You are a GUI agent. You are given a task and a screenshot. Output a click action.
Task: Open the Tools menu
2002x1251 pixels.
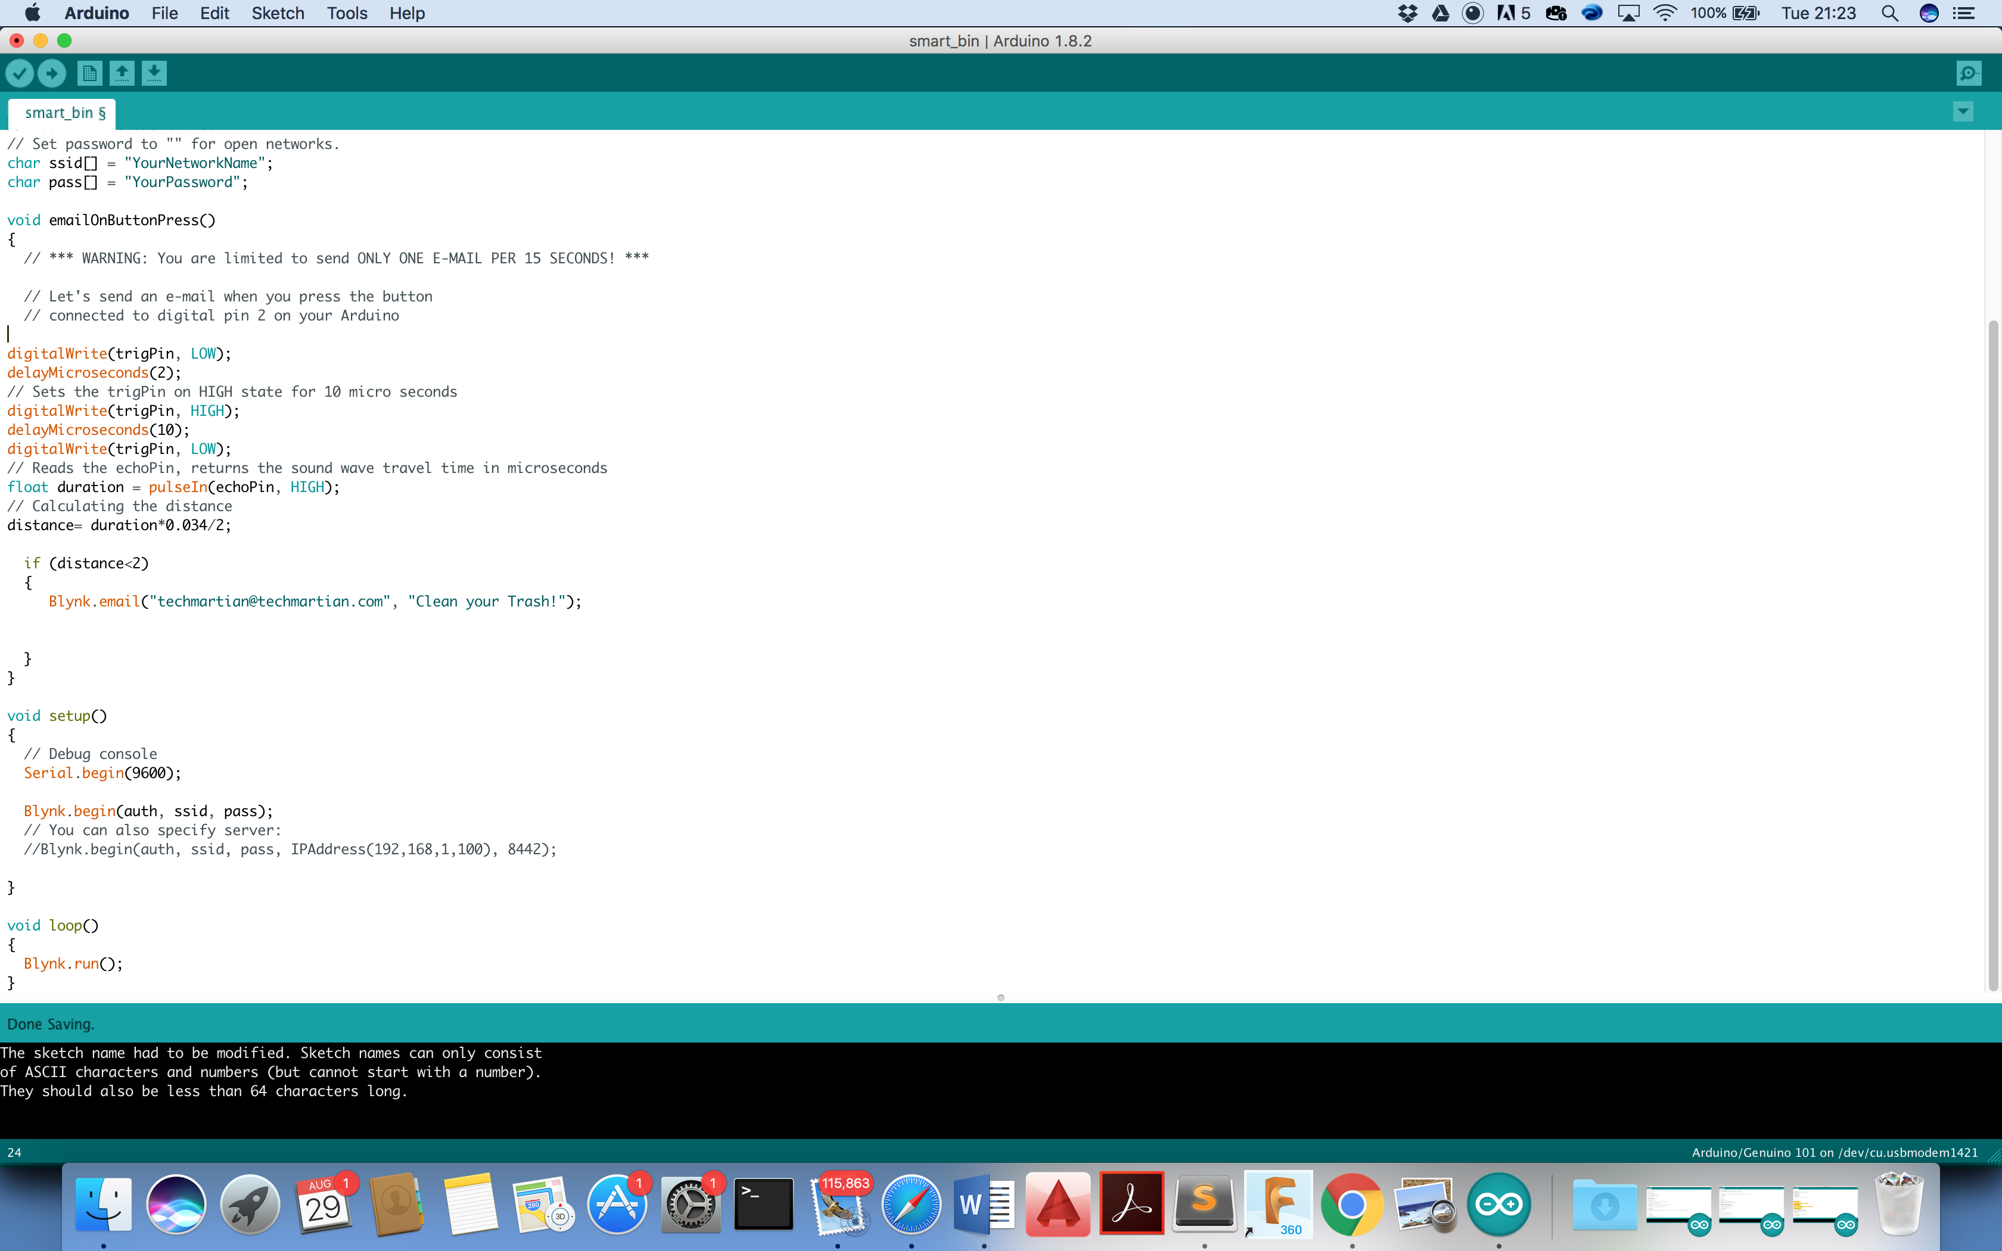347,13
